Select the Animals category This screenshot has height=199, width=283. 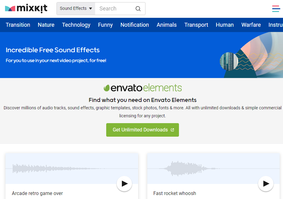pyautogui.click(x=167, y=25)
